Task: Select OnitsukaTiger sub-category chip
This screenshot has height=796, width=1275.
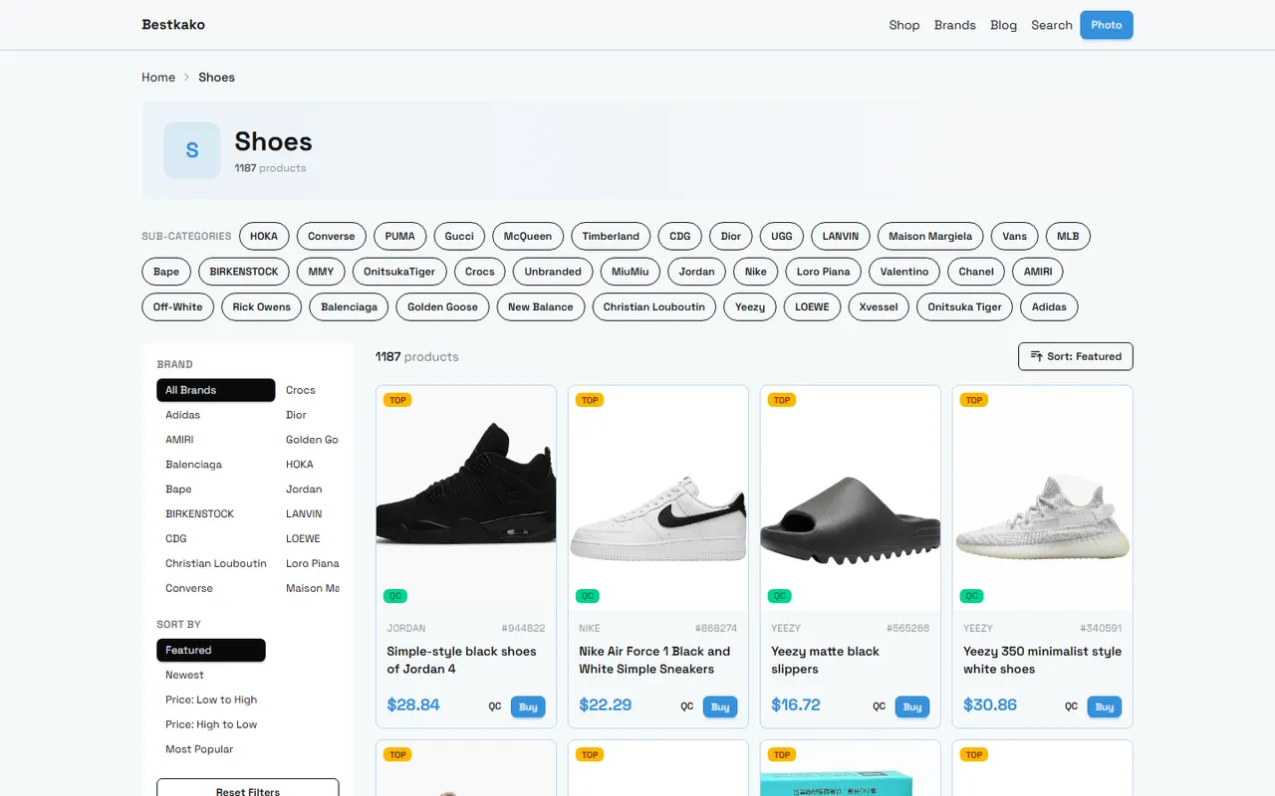Action: point(399,272)
